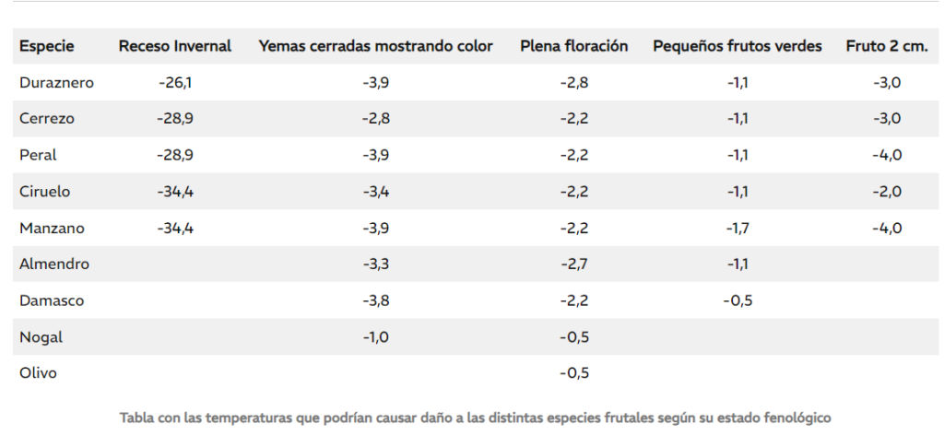Select the Almendro row label

(54, 265)
